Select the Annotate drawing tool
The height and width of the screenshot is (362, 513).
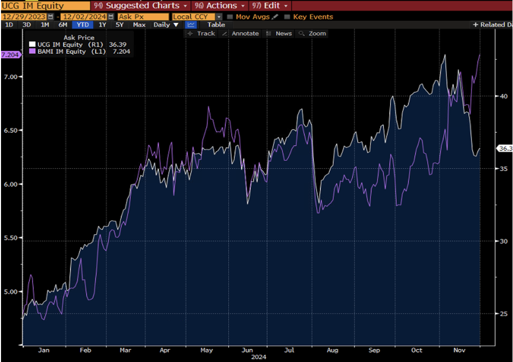[x=240, y=33]
